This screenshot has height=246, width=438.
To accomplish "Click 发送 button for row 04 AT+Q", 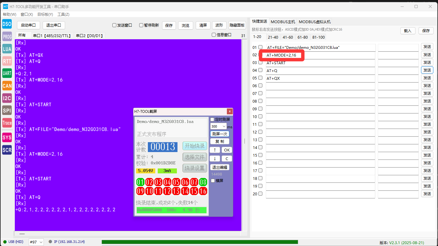I will [x=427, y=70].
